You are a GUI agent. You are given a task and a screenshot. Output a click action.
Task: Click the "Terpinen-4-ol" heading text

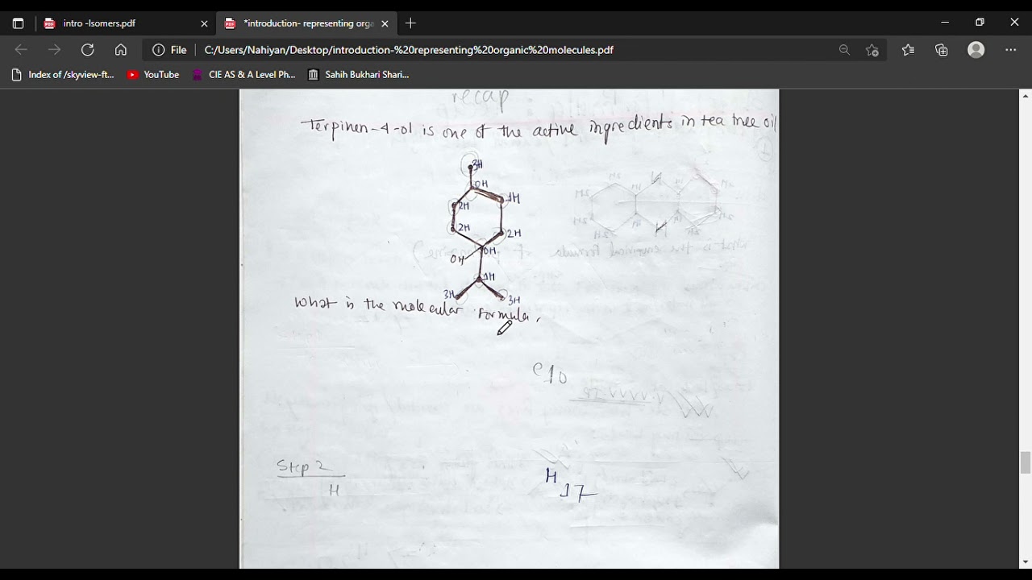click(358, 130)
